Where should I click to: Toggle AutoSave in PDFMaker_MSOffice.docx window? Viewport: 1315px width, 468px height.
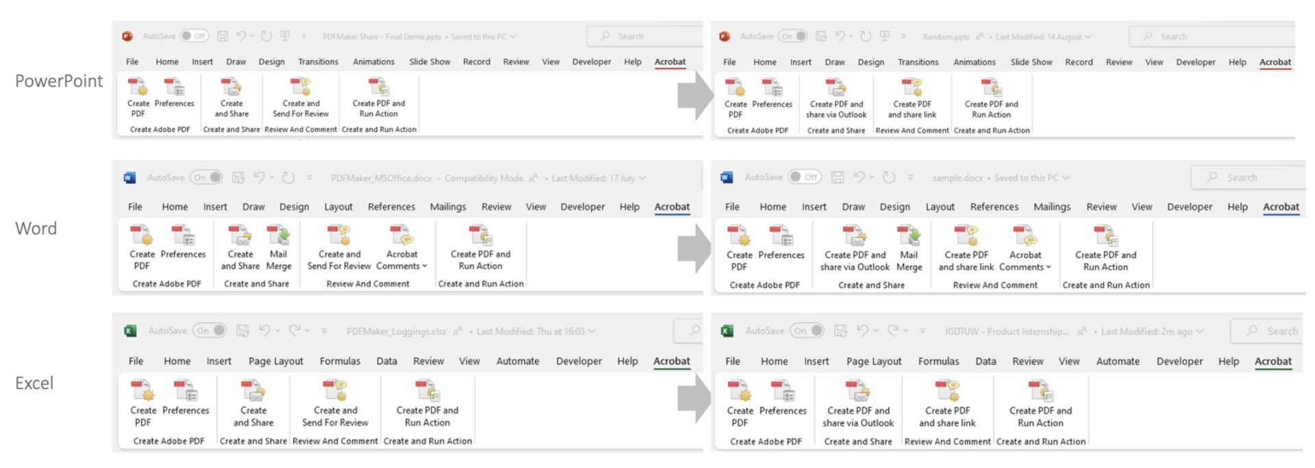click(x=207, y=178)
